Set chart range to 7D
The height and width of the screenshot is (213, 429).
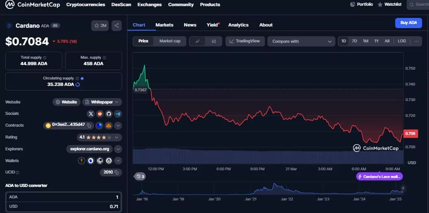(x=354, y=41)
